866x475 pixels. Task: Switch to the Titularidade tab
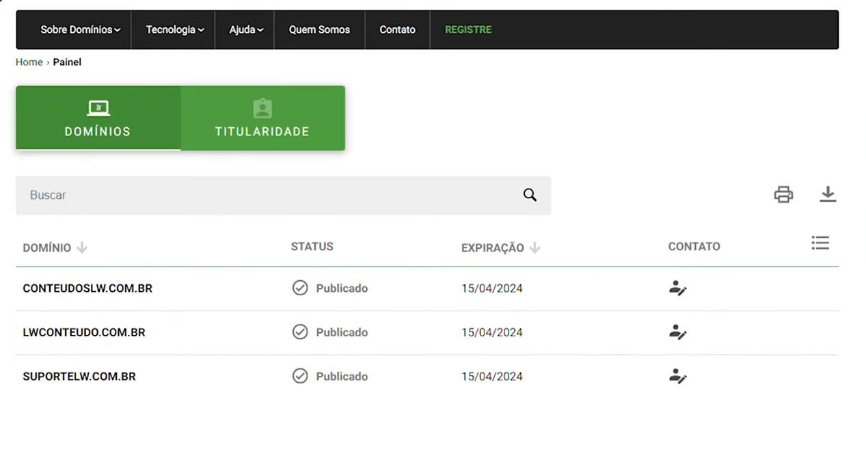(262, 118)
